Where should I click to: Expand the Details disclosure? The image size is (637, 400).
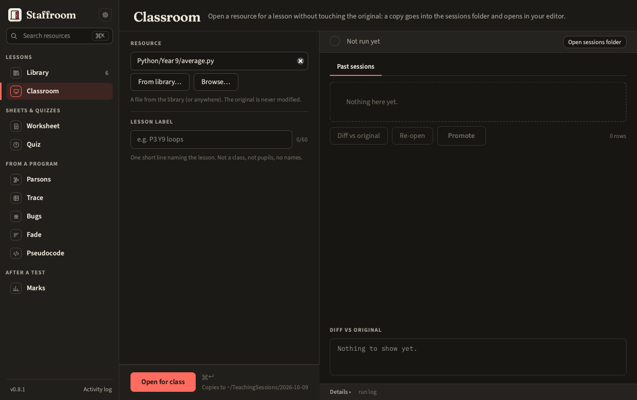(340, 392)
